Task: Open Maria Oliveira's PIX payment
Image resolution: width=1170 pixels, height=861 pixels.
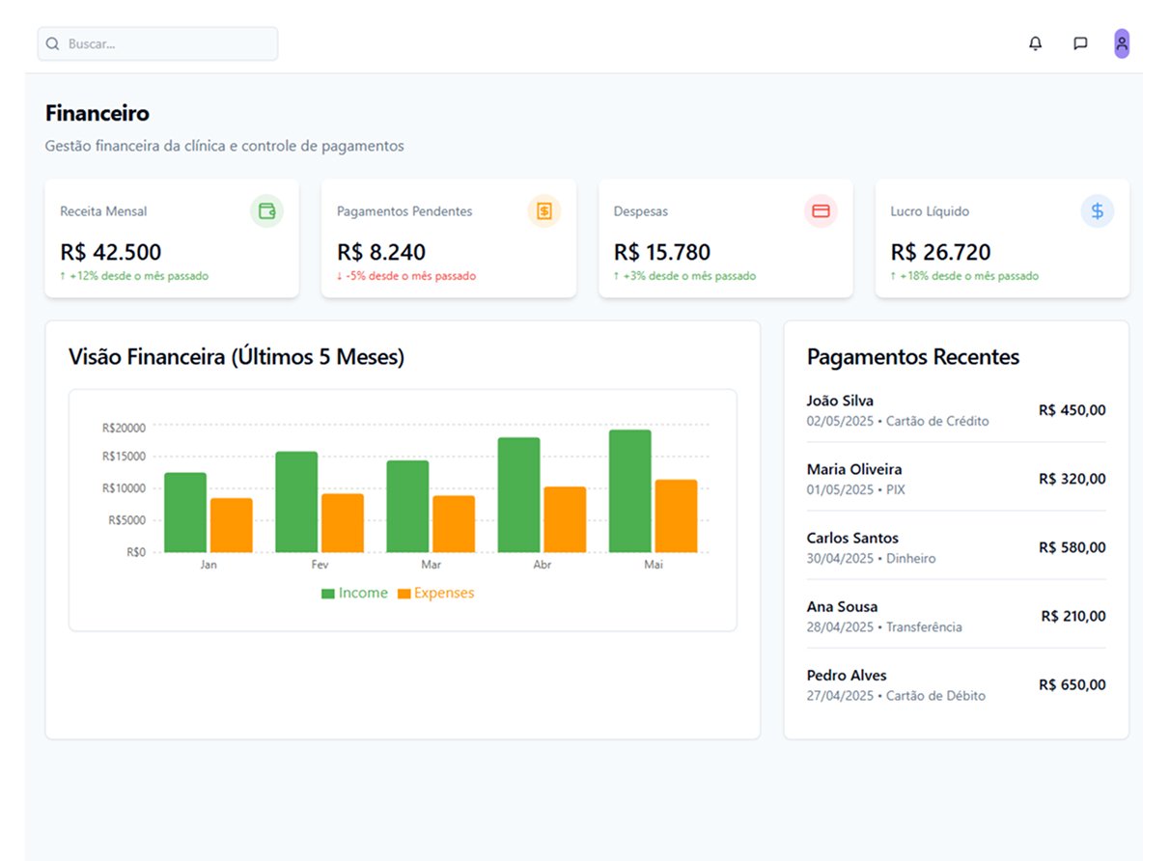Action: coord(956,479)
